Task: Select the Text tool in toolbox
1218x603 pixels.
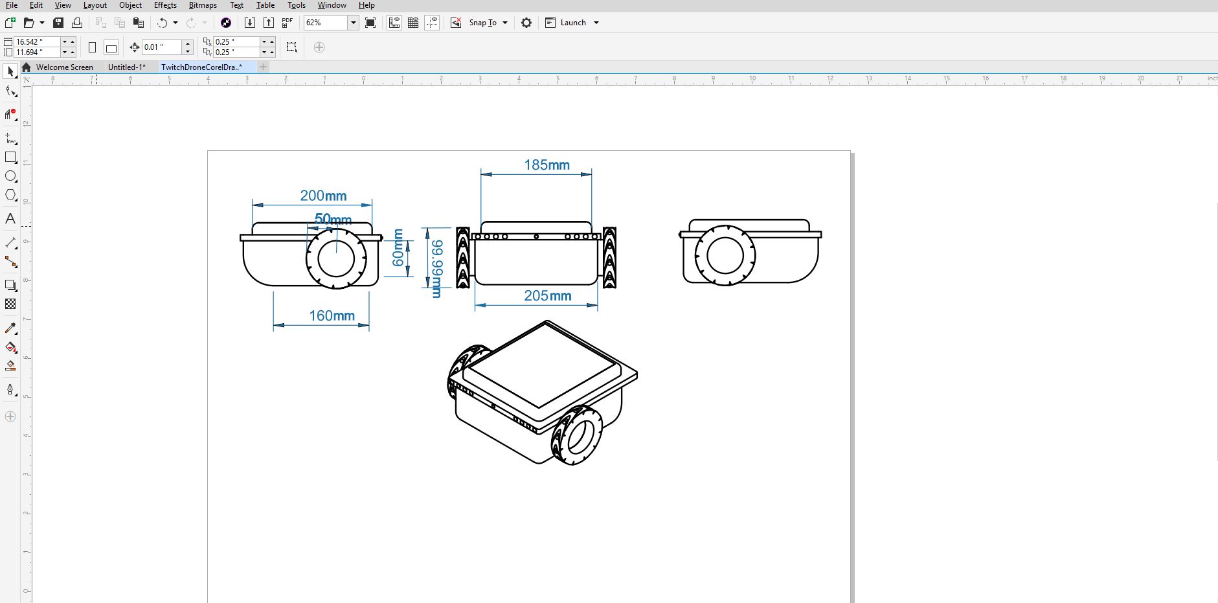Action: [10, 219]
